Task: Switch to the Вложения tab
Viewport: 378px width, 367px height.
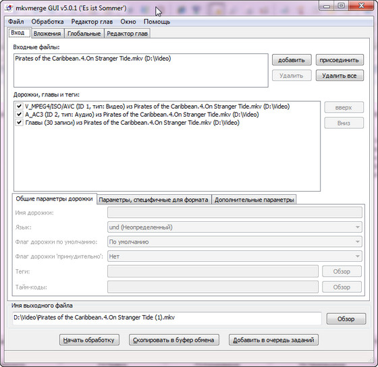Action: tap(47, 34)
